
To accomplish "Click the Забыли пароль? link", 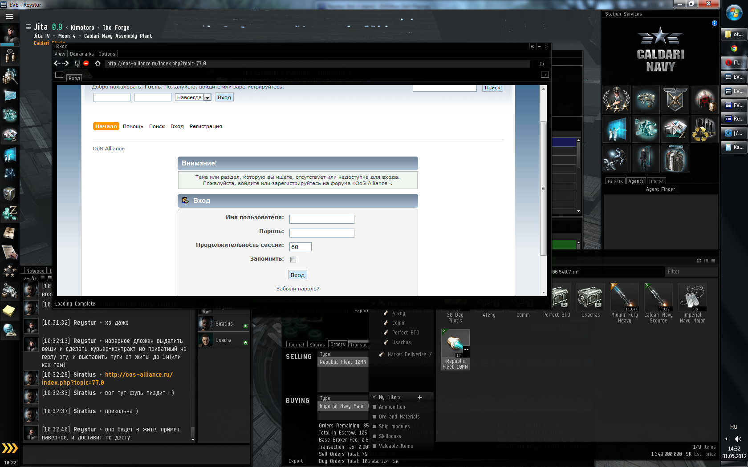I will pyautogui.click(x=297, y=289).
